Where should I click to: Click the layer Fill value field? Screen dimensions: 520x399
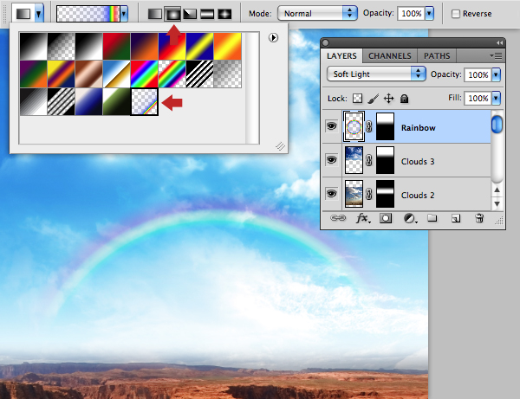click(478, 99)
